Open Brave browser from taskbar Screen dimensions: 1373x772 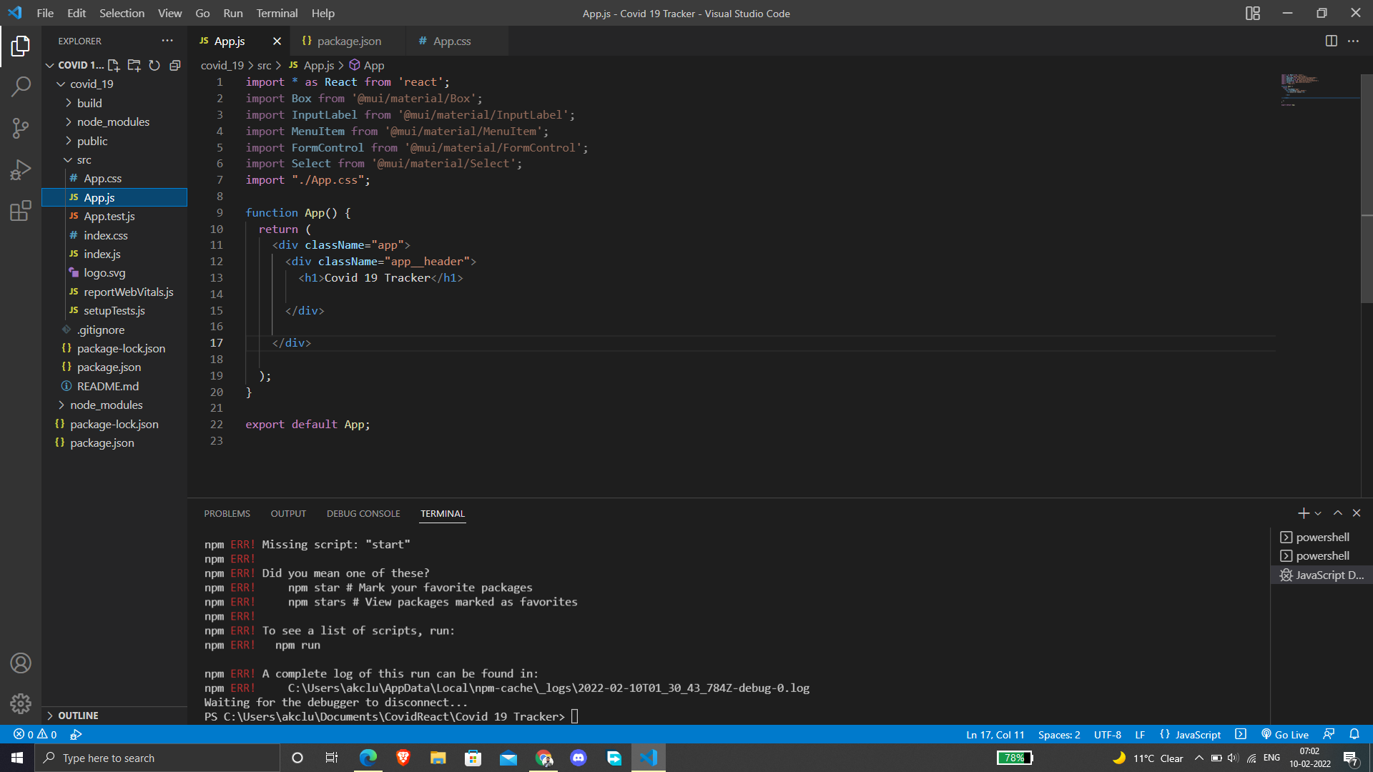click(x=403, y=758)
